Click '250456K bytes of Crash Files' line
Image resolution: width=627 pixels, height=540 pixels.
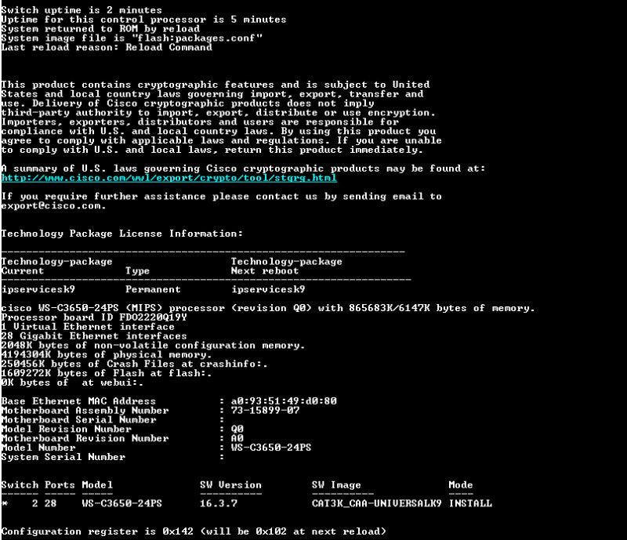coord(134,364)
